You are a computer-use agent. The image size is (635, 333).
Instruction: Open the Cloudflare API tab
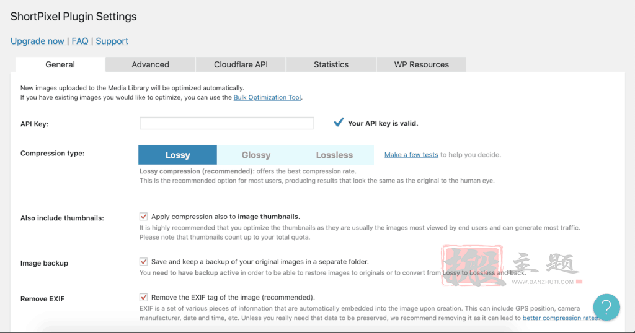(241, 64)
